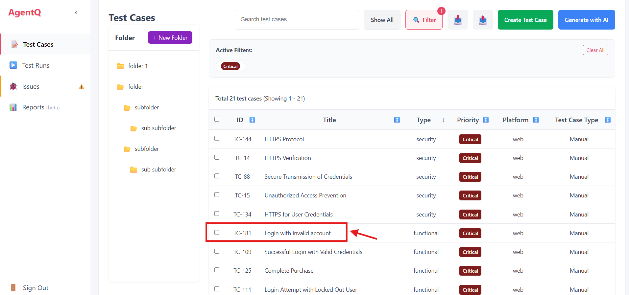Sort by Test Case Type icon
The image size is (629, 295).
point(608,120)
